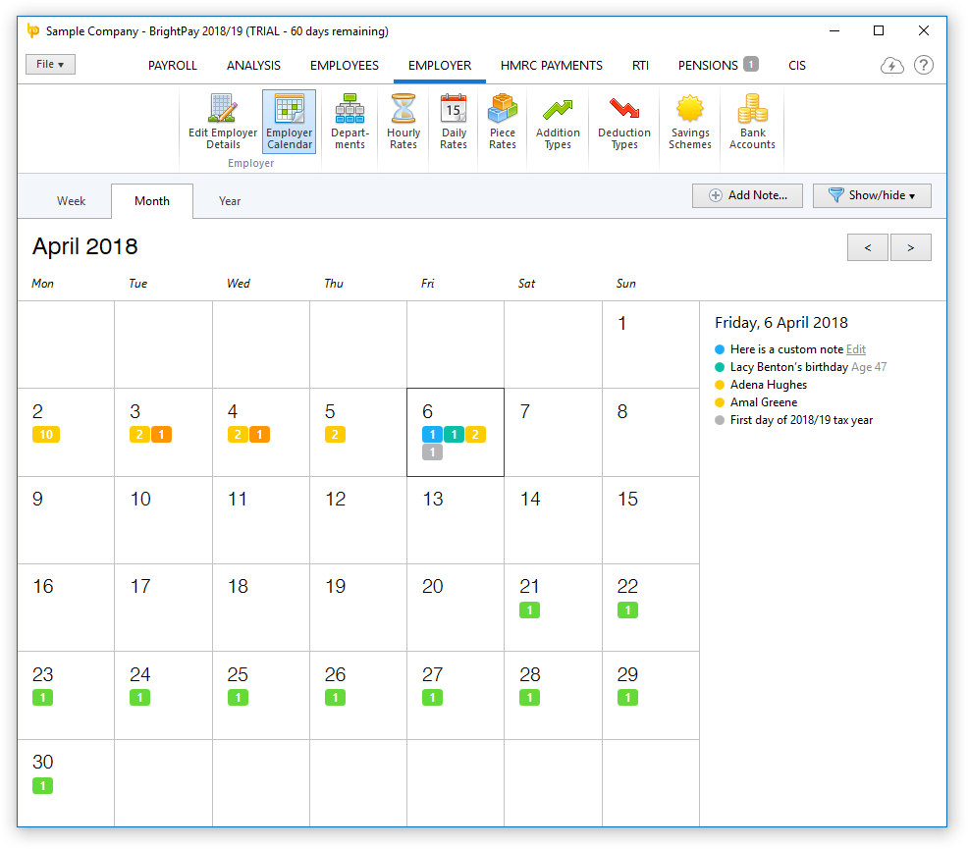Open the File dropdown menu
The width and height of the screenshot is (968, 849).
(x=50, y=64)
